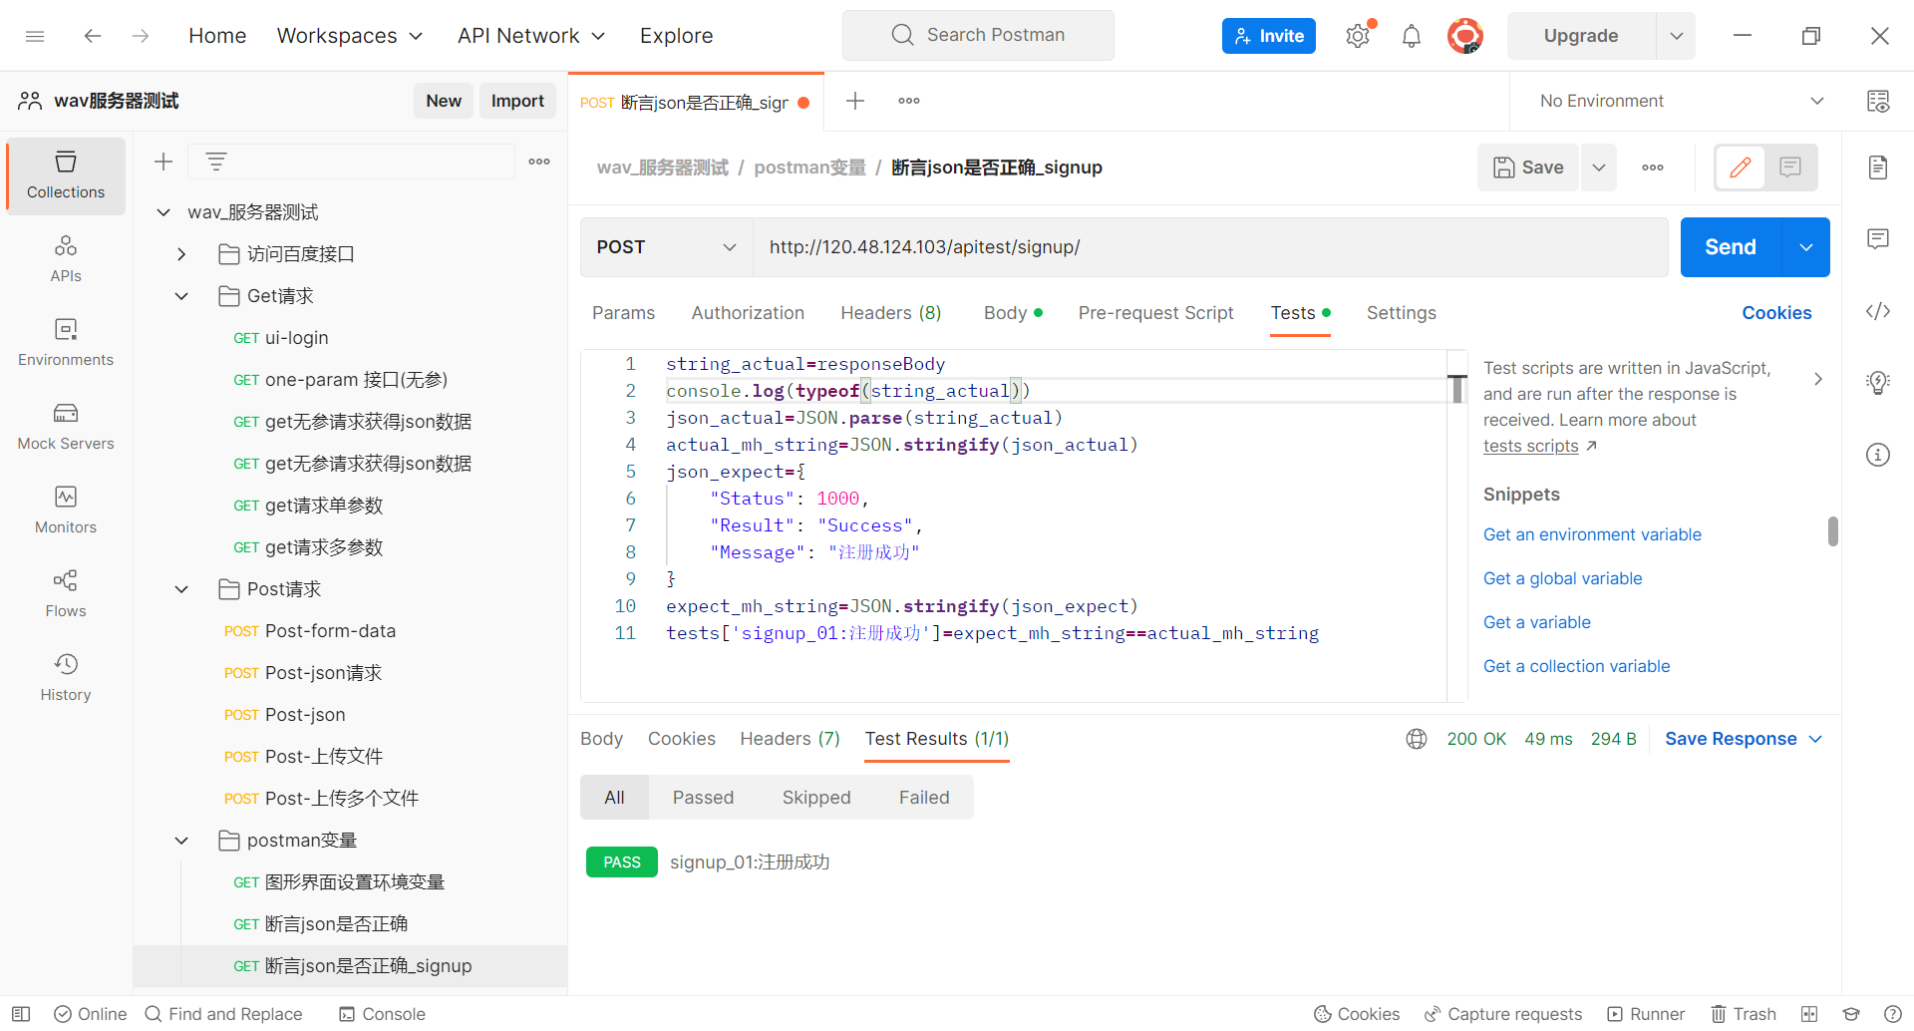Switch to the Headers (8) request tab

click(x=891, y=313)
